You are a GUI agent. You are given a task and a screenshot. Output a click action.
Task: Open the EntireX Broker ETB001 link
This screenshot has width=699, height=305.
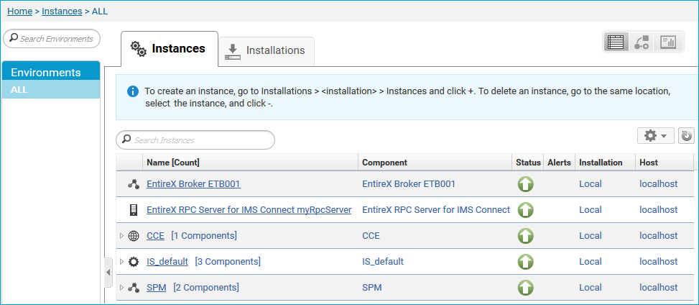click(x=193, y=184)
